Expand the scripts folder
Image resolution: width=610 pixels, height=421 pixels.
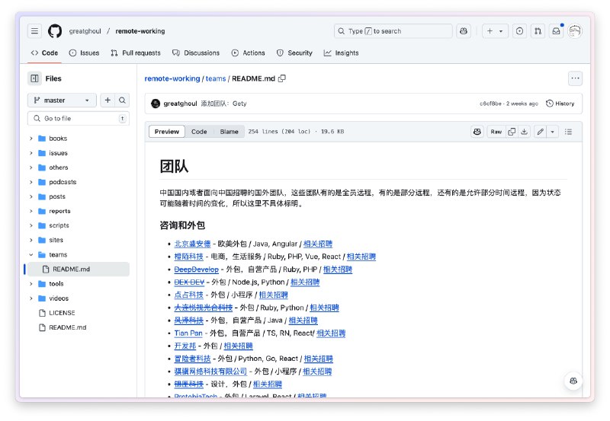click(31, 225)
